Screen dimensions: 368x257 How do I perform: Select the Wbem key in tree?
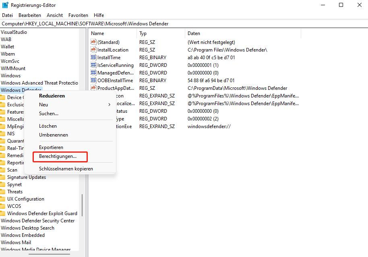coord(8,54)
